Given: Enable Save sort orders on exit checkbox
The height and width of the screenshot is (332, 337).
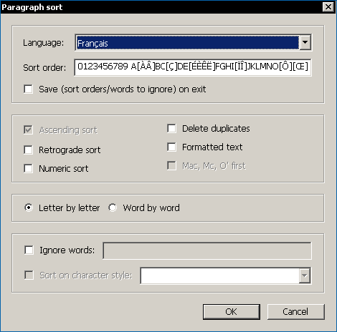Looking at the screenshot, I should point(28,89).
